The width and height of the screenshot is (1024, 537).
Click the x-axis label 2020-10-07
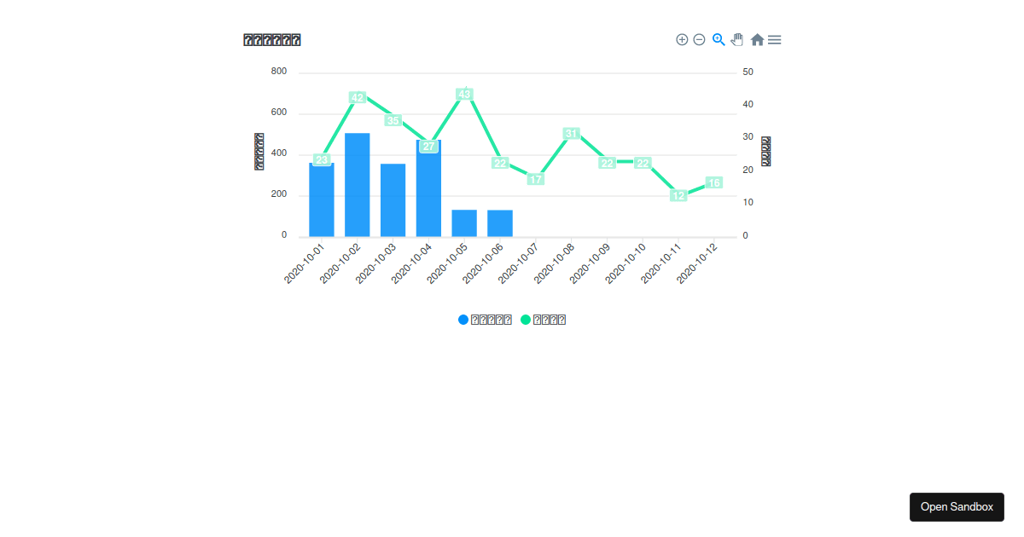pos(519,263)
